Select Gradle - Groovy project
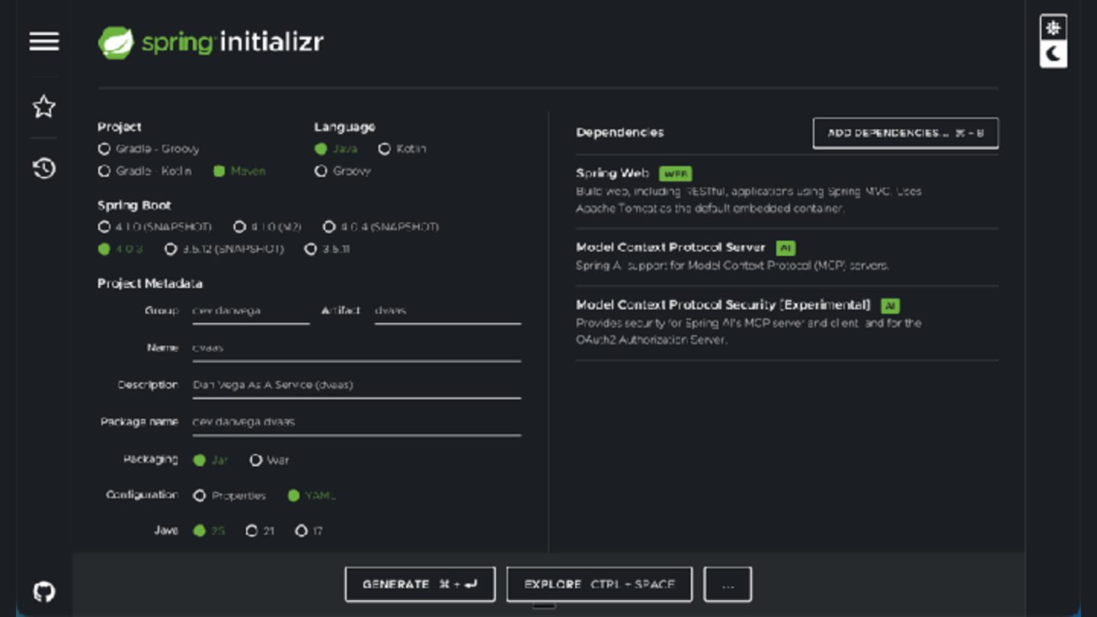 tap(149, 149)
